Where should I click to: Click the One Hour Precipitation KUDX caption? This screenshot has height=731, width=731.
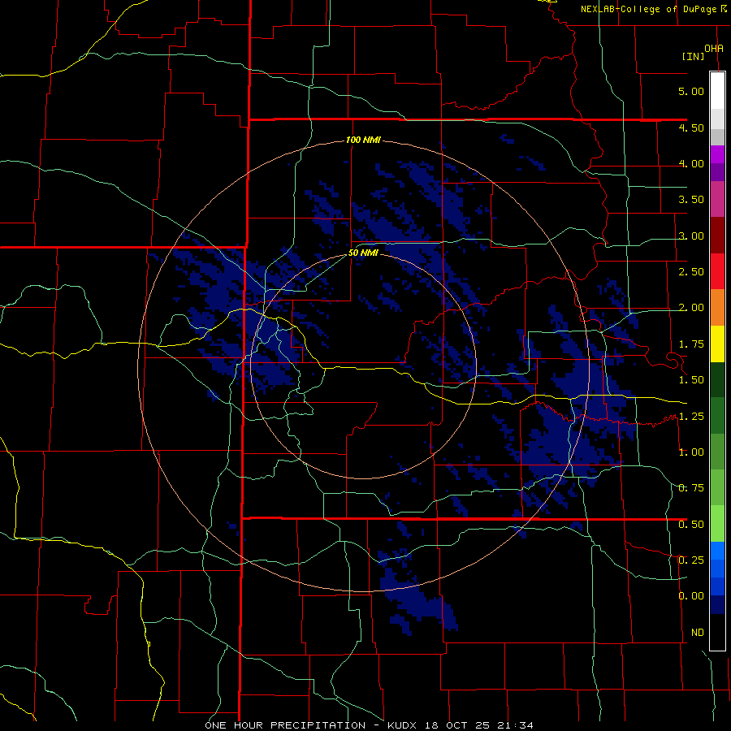[x=369, y=725]
